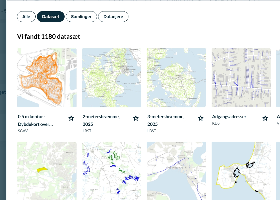Click the 2-metersbræmme, 2025 title link
Viewport: 280px width, 200px height.
click(x=101, y=121)
